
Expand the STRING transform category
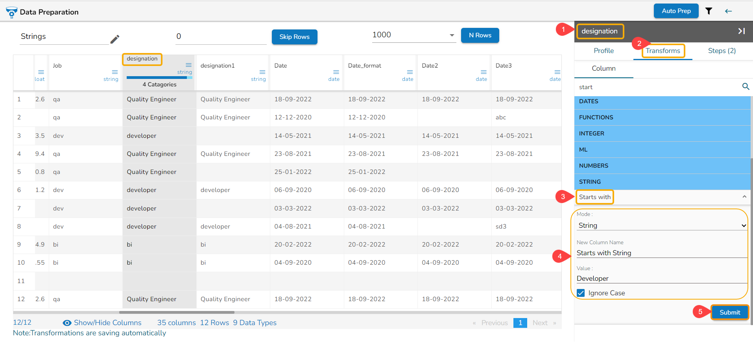(662, 182)
